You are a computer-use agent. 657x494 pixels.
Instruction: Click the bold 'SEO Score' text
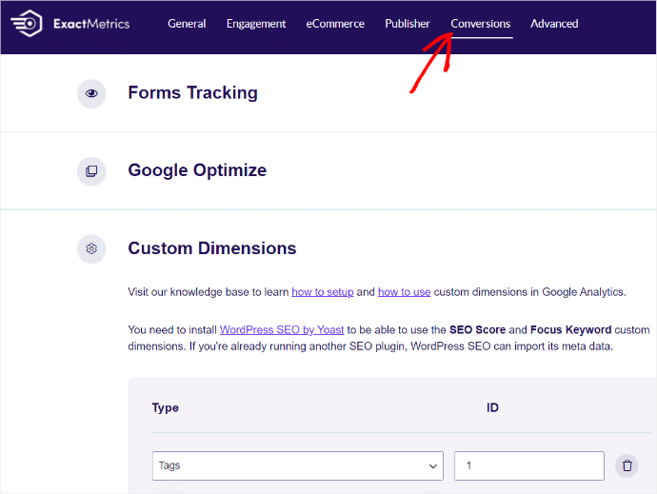pos(477,329)
